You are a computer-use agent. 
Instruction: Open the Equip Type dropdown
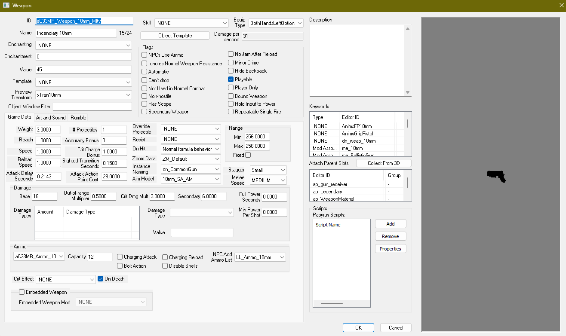276,23
